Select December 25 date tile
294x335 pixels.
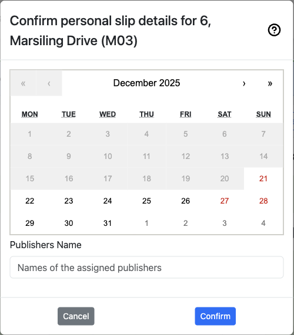146,201
